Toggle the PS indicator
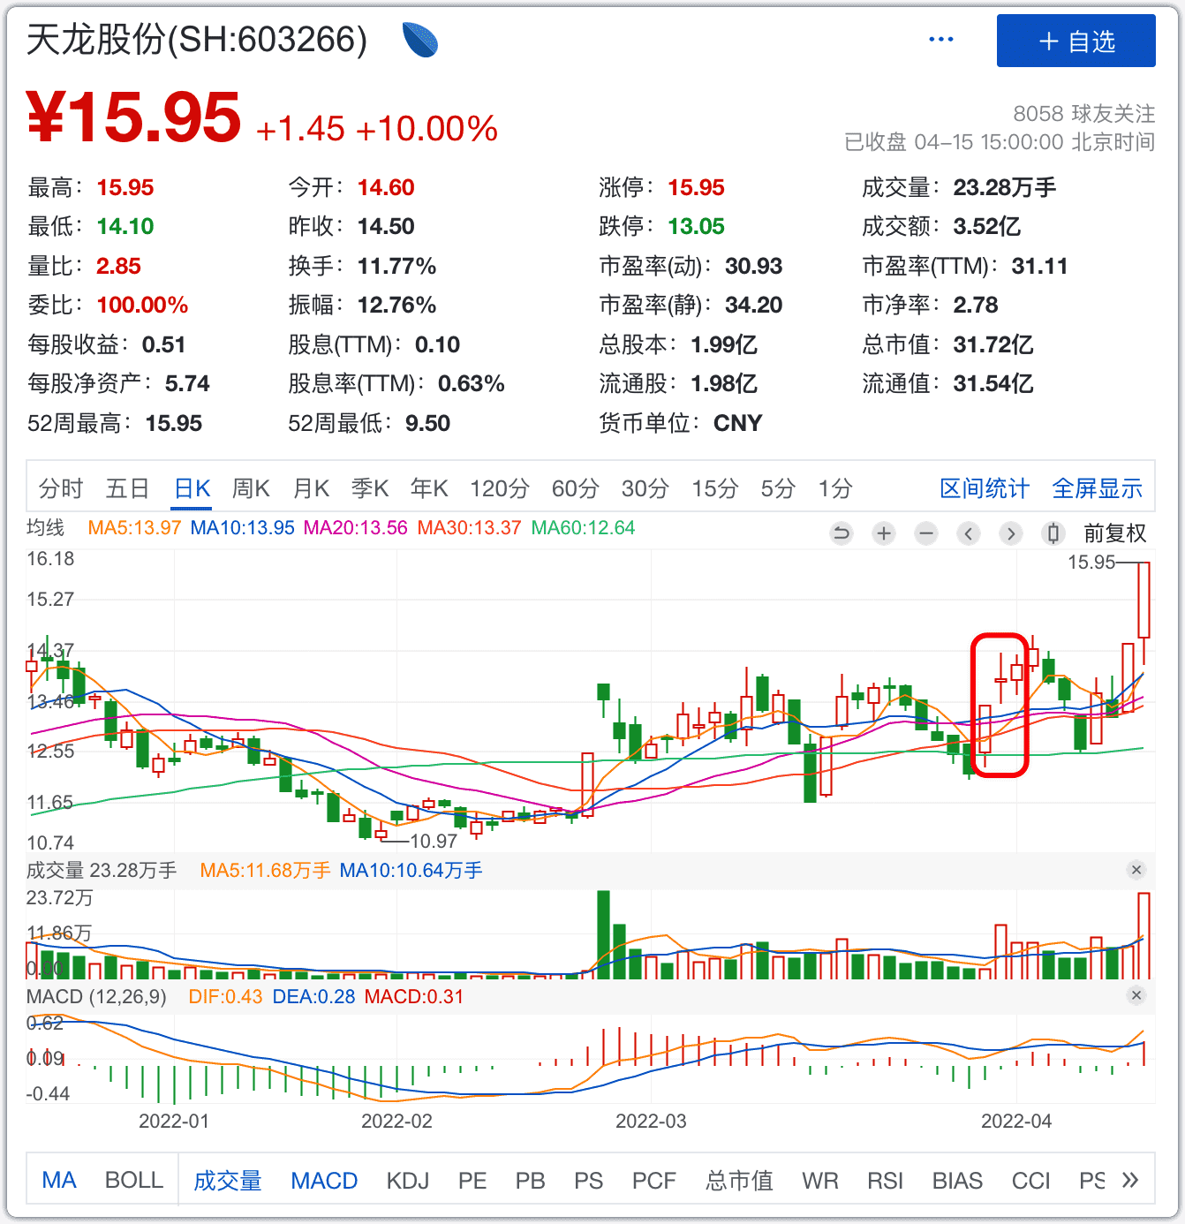This screenshot has height=1224, width=1185. coord(589,1180)
